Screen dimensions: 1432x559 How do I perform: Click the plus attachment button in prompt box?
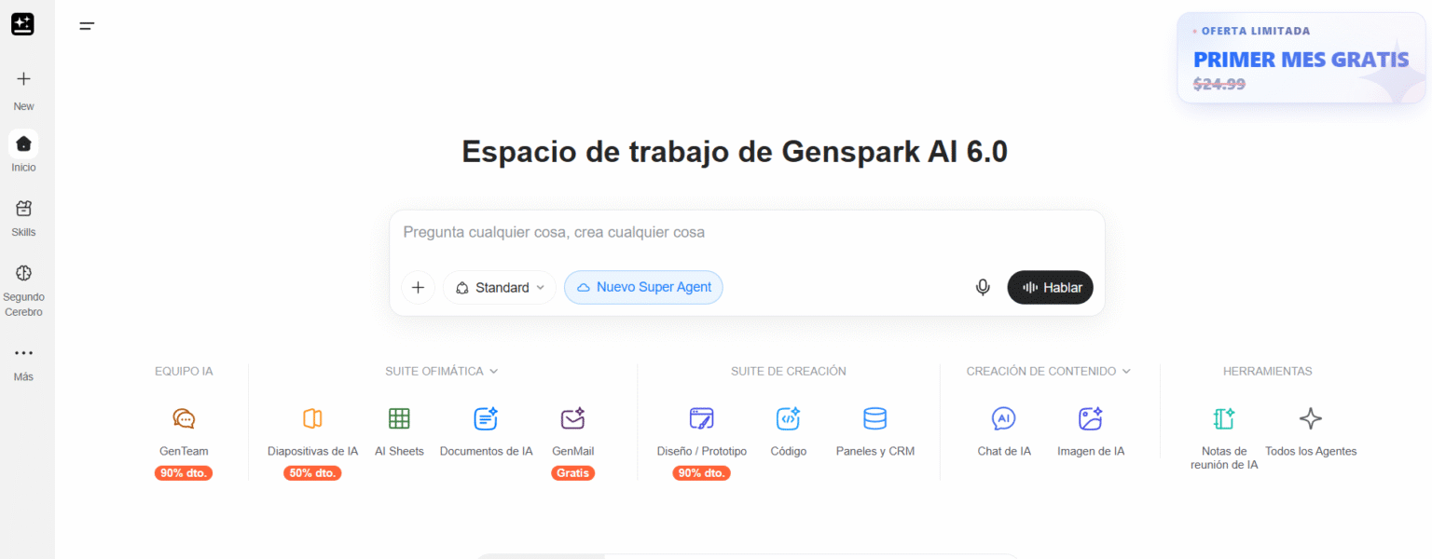(x=418, y=287)
